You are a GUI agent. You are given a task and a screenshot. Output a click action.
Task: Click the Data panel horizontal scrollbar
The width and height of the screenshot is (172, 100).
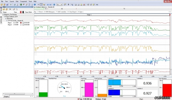click(18, 94)
